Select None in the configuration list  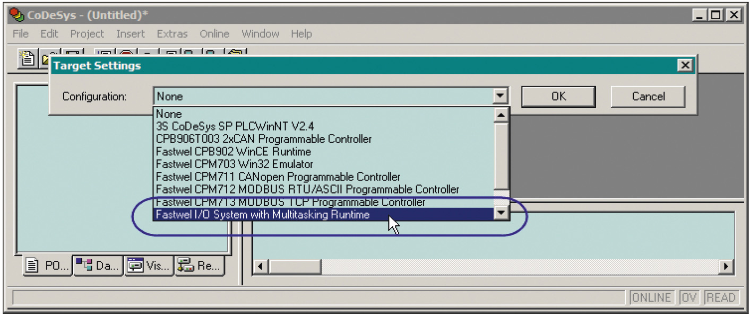[324, 113]
